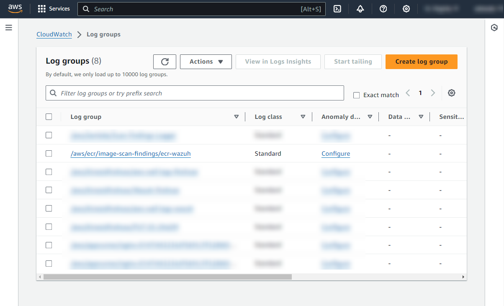Select the ecr-wazuh log group checkbox
The image size is (504, 306).
pyautogui.click(x=49, y=154)
